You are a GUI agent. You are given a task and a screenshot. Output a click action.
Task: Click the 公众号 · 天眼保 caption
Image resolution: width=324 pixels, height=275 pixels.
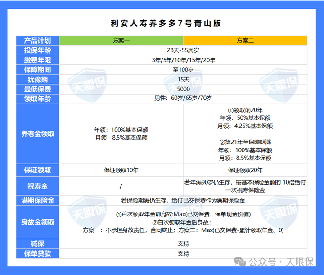pyautogui.click(x=281, y=262)
